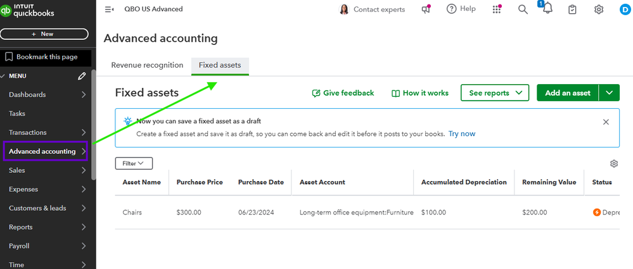Click the Add an asset button

pos(567,93)
